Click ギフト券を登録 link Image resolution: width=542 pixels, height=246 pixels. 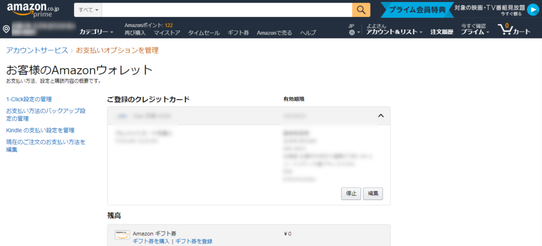[194, 241]
